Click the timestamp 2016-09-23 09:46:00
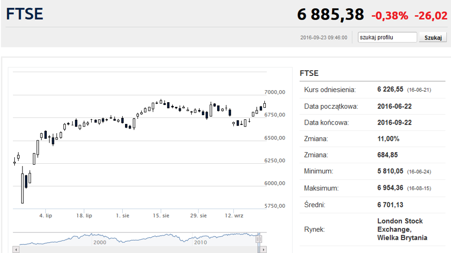Image resolution: width=451 pixels, height=253 pixels. [x=324, y=38]
